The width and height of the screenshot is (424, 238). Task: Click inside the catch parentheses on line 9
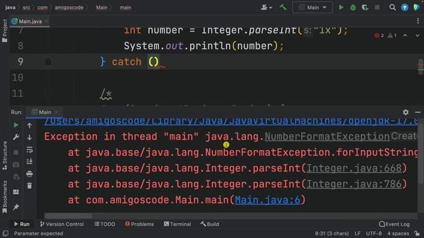(x=154, y=61)
